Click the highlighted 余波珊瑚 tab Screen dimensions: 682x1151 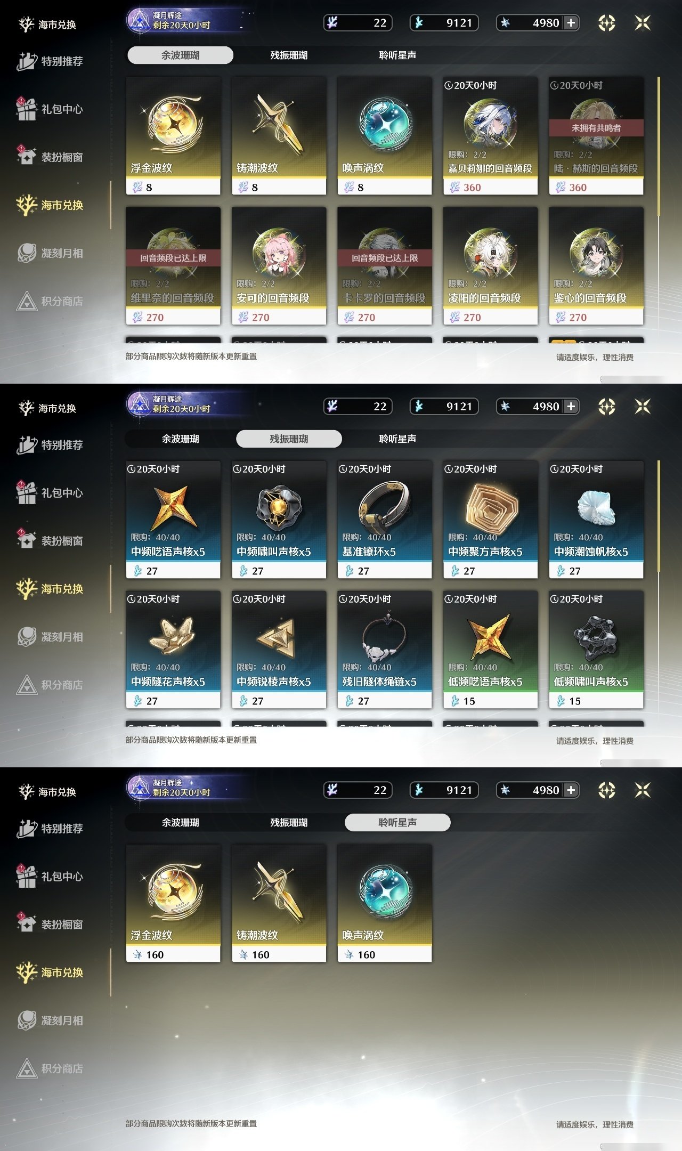(180, 55)
